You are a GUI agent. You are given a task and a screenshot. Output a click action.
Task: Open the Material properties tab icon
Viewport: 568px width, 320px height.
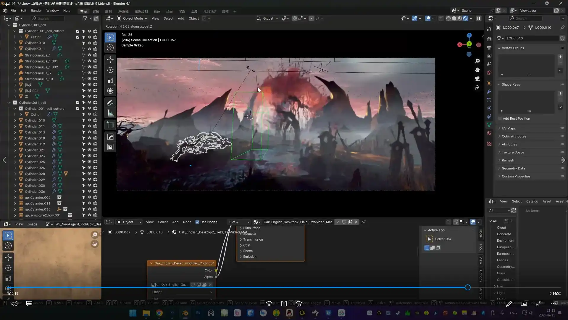click(x=489, y=133)
